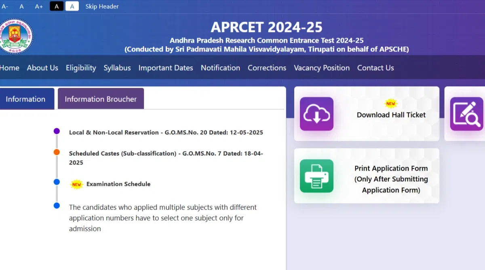Open Examination Schedule link
The image size is (485, 270).
118,184
